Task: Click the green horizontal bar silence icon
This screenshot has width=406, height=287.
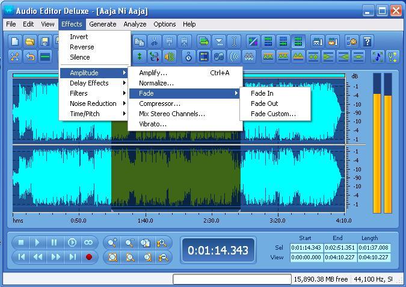Action: click(45, 57)
